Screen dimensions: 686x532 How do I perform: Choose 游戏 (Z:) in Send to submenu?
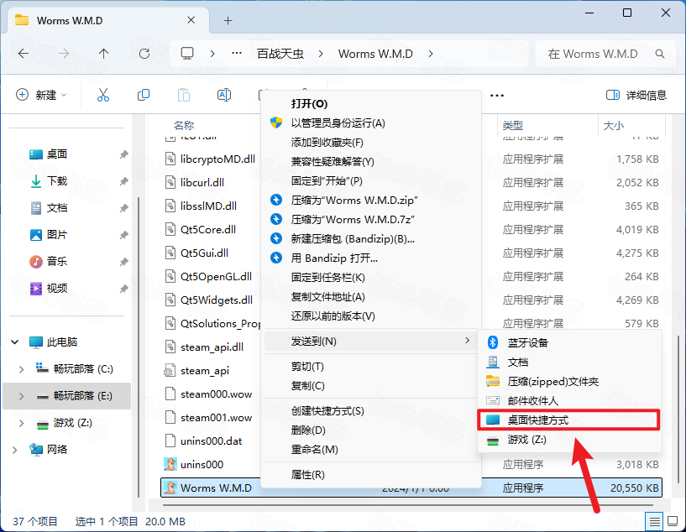[569, 440]
